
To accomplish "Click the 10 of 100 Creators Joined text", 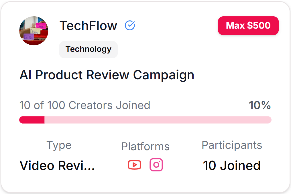I will [84, 105].
